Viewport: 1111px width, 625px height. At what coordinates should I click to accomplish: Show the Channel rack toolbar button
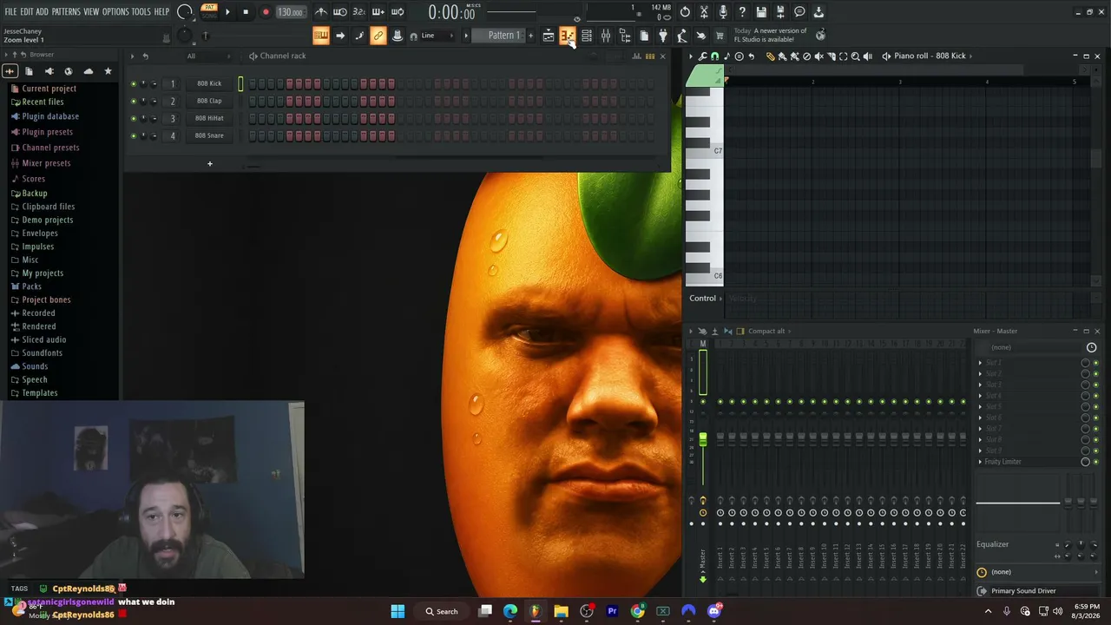pyautogui.click(x=587, y=36)
